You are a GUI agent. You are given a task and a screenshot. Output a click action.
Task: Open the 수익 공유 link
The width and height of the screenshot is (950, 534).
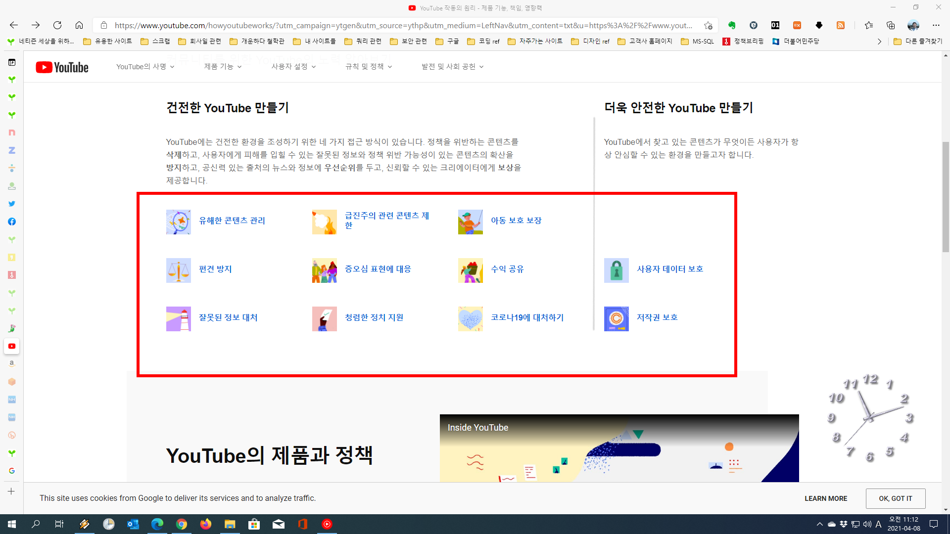[507, 269]
